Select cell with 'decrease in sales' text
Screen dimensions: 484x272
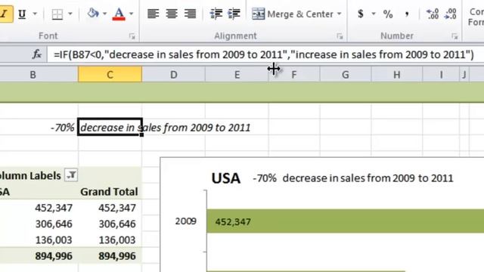coord(110,127)
